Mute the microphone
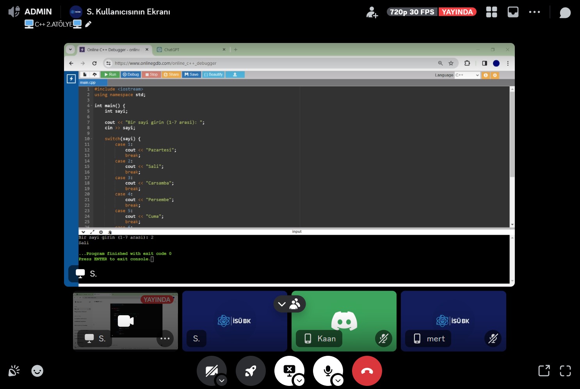Viewport: 580px width, 389px height. 327,370
